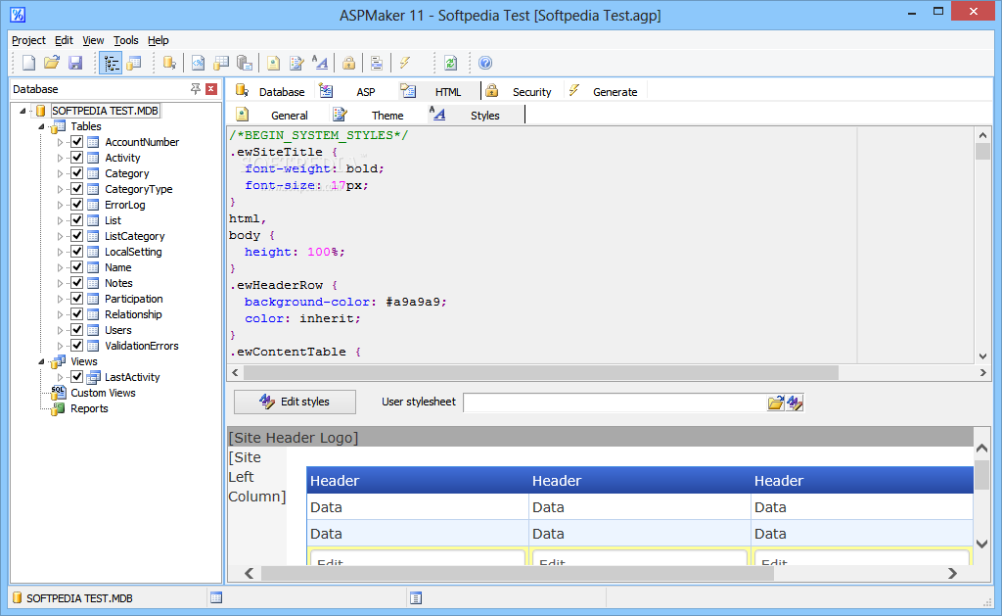Click the synchronize green arrows toolbar icon
Image resolution: width=1002 pixels, height=616 pixels.
pos(450,63)
